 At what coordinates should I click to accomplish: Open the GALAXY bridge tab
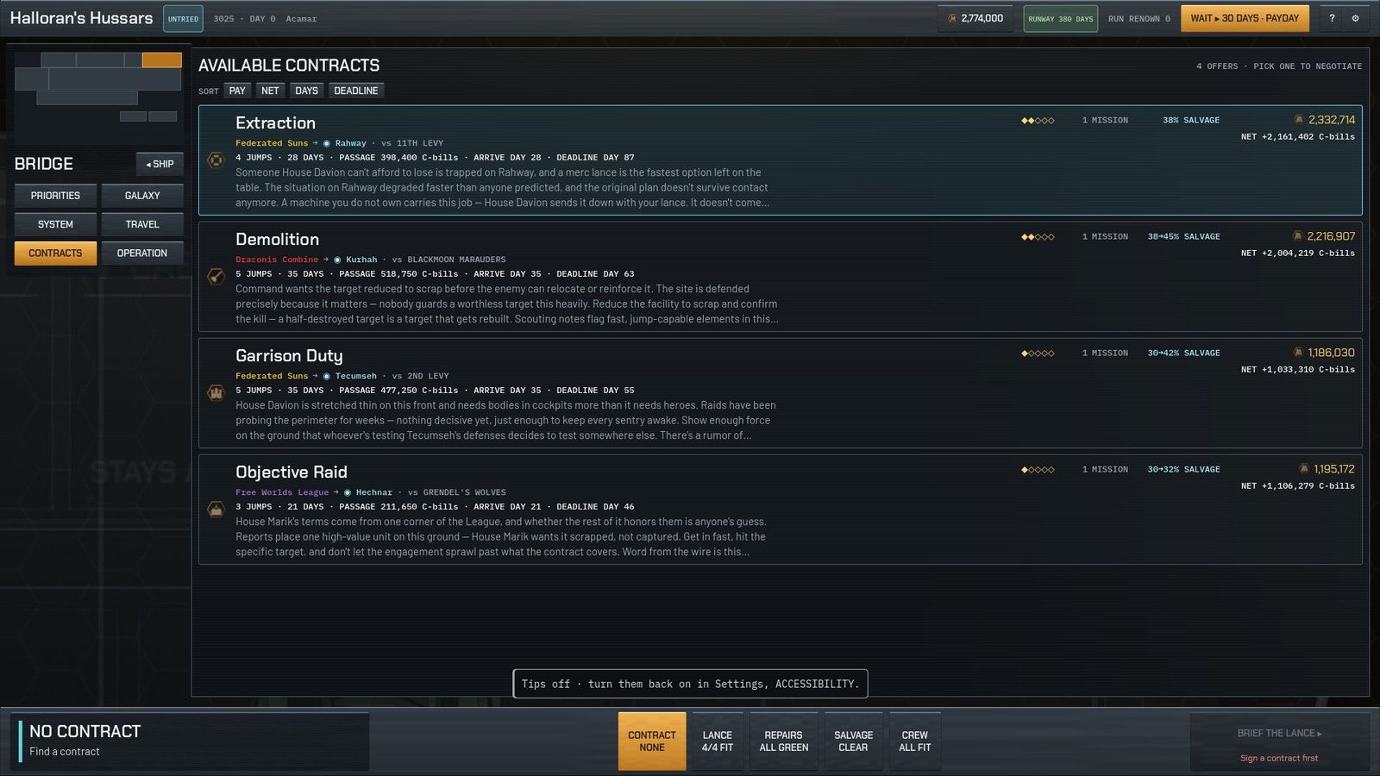point(142,196)
